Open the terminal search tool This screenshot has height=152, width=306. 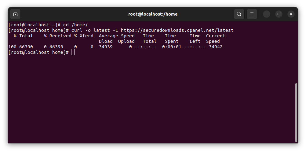239,14
